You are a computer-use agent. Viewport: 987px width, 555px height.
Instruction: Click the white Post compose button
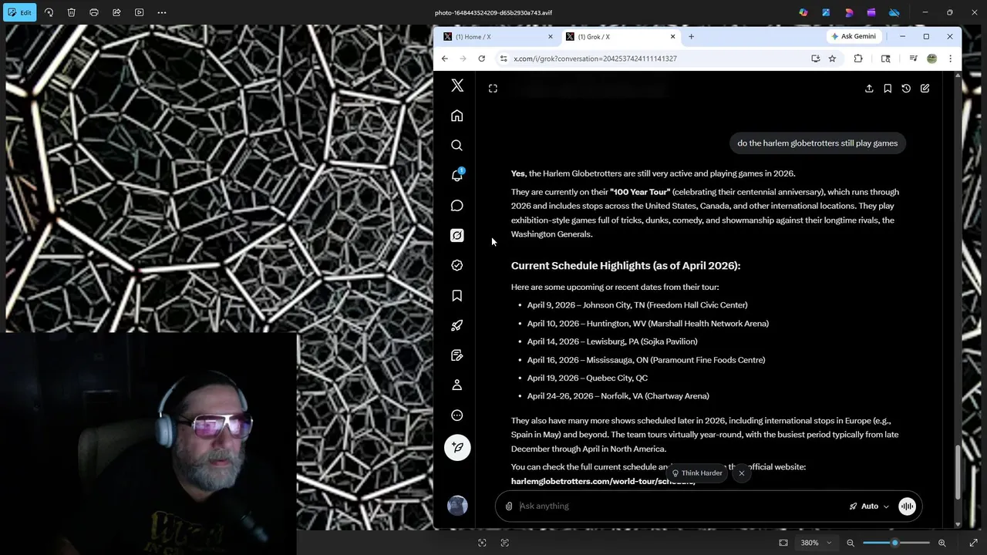(457, 447)
